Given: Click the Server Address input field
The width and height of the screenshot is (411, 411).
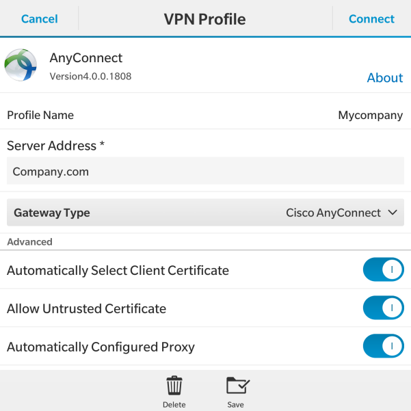Looking at the screenshot, I should point(205,172).
